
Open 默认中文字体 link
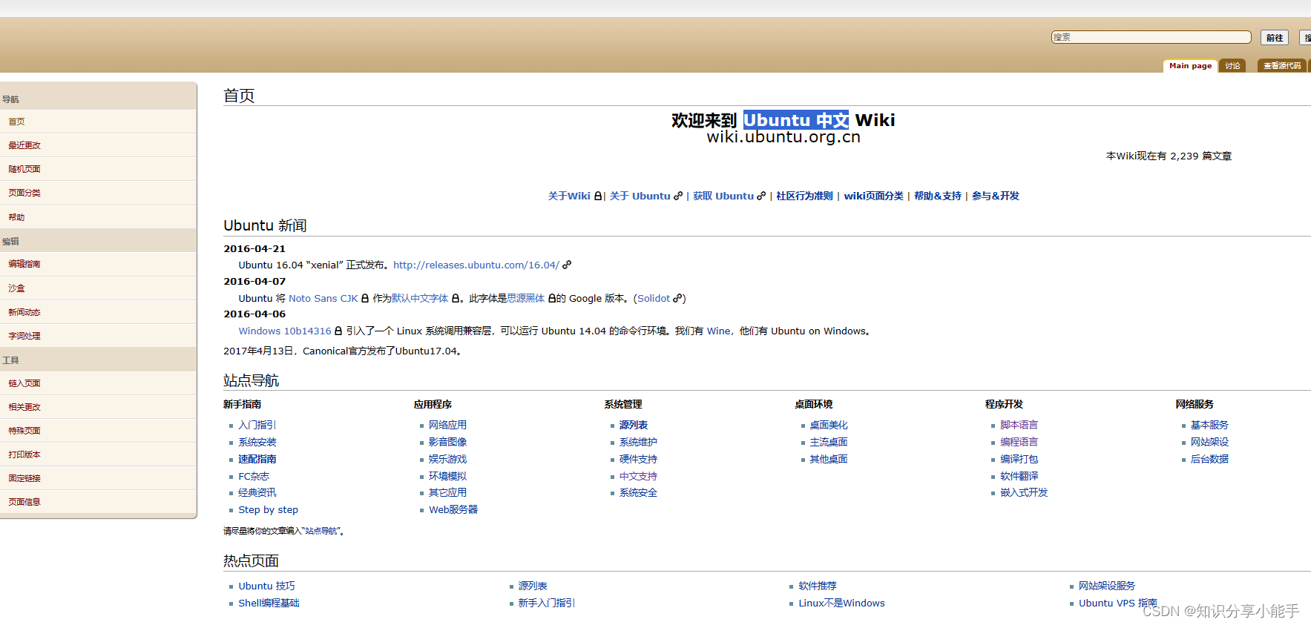420,298
